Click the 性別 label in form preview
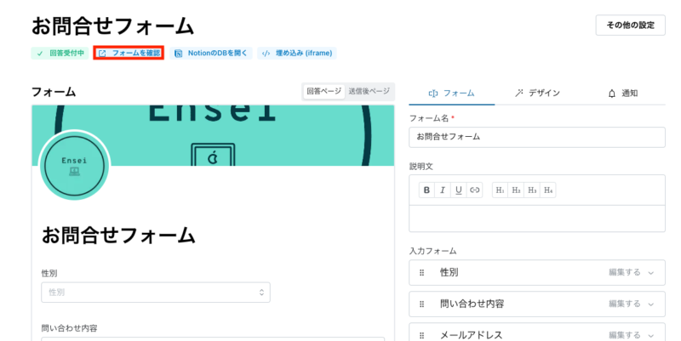The width and height of the screenshot is (681, 341). click(49, 273)
